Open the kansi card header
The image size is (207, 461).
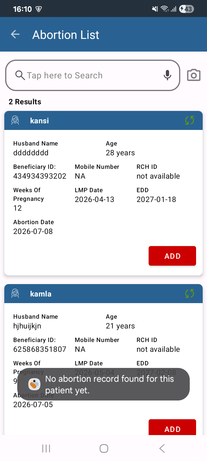click(103, 120)
